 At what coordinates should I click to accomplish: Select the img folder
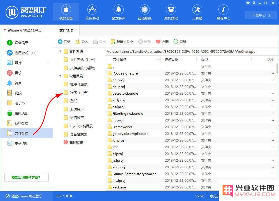click(191, 147)
